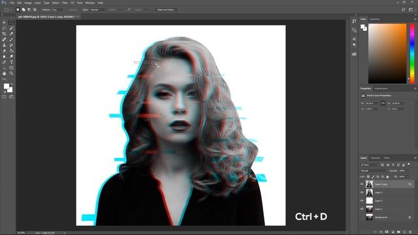The image size is (418, 235).
Task: Open the Layers panel flyout menu
Action: pos(415,158)
